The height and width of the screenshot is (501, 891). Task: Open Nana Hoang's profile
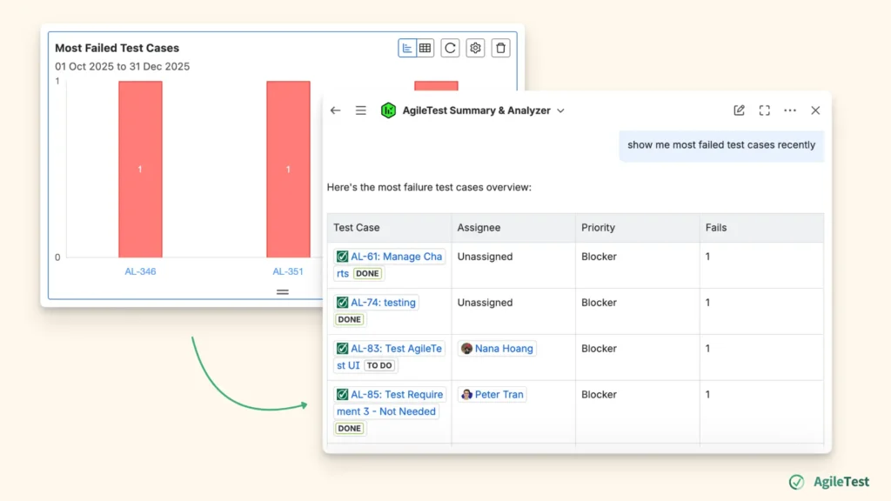pos(504,349)
